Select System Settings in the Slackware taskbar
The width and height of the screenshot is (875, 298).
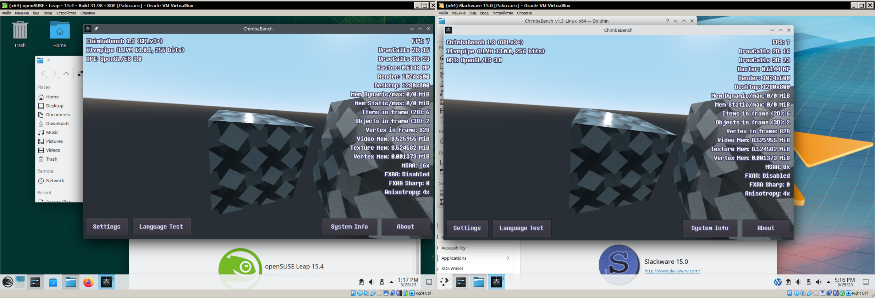tap(461, 282)
